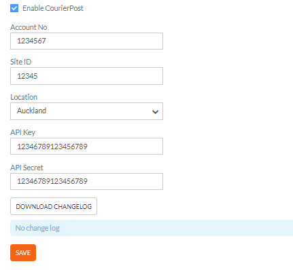
Task: Save the CourierPost settings
Action: pyautogui.click(x=23, y=252)
